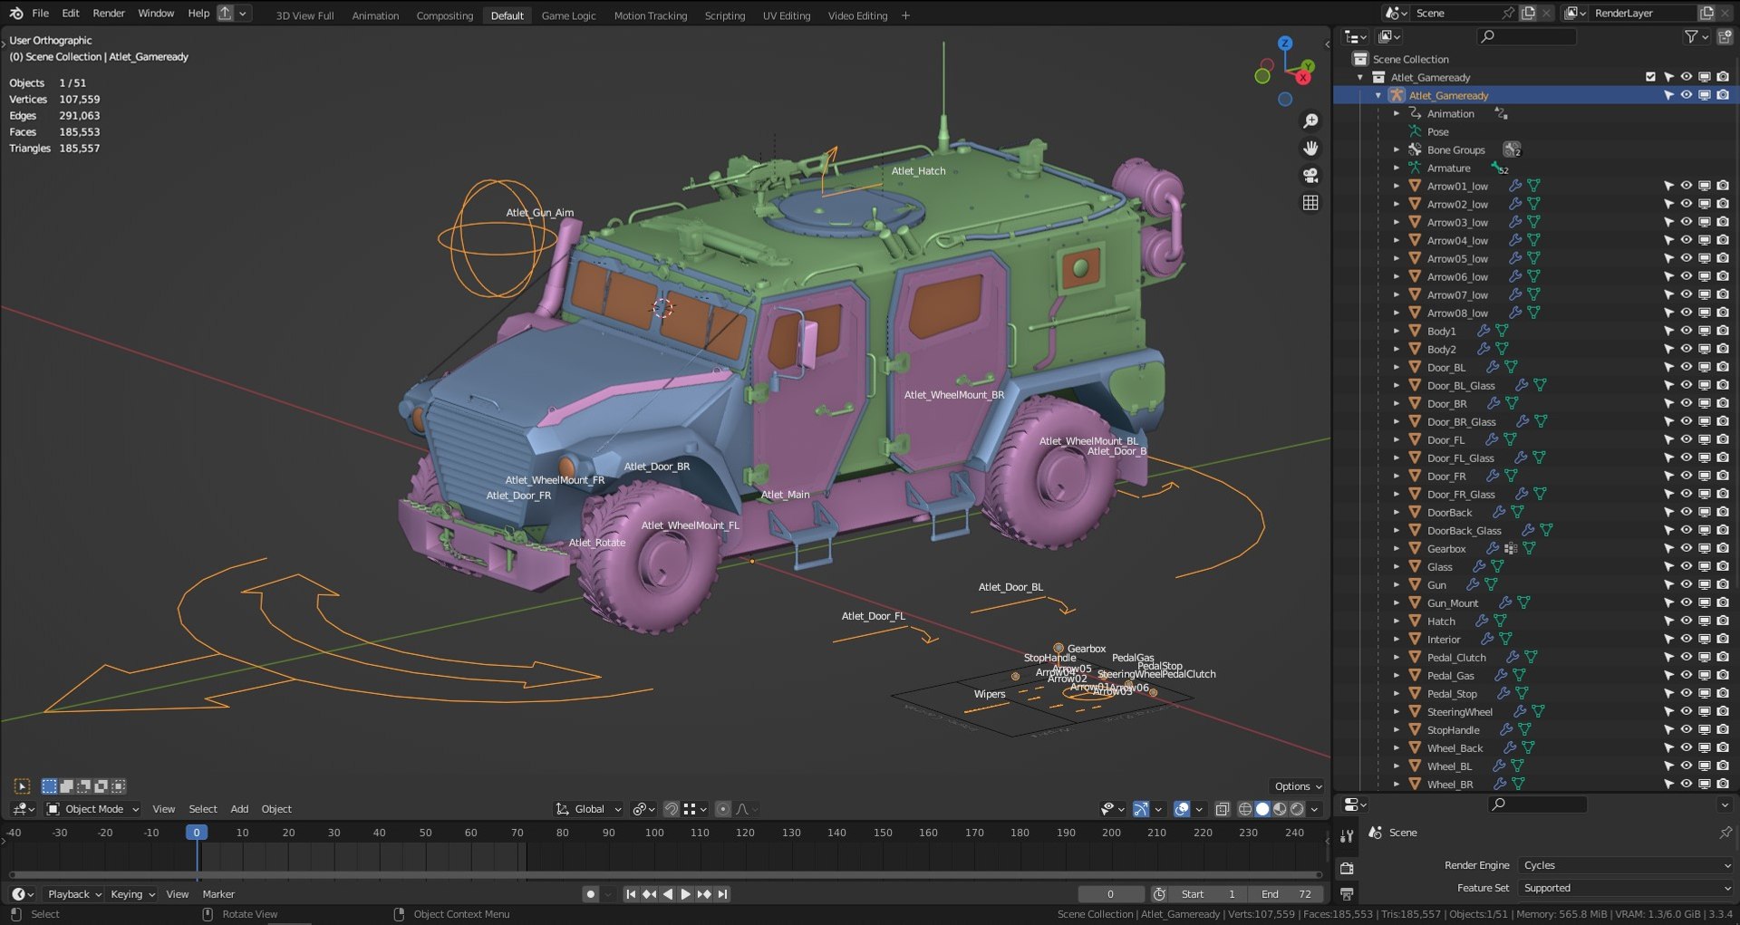Select the Tweak select tool icon
Image resolution: width=1740 pixels, height=925 pixels.
[x=23, y=786]
